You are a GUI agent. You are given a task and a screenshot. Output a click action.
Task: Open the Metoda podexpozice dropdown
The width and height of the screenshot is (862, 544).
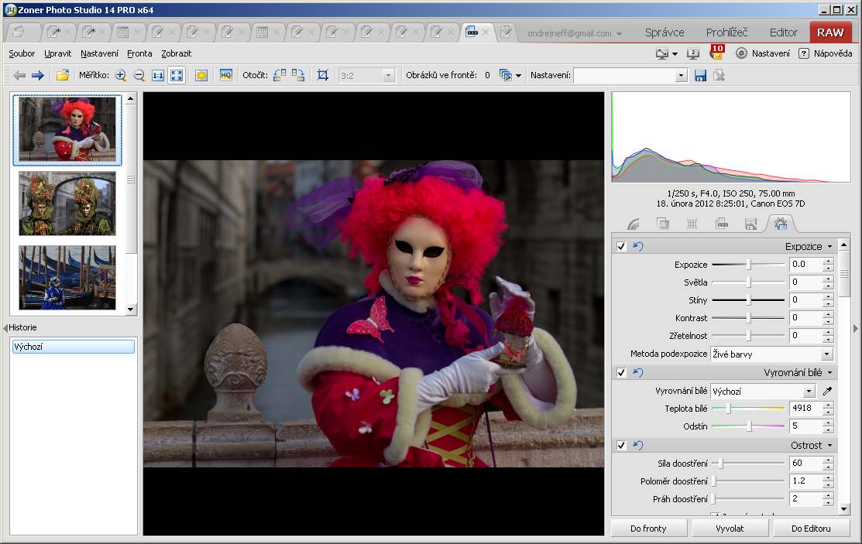826,354
